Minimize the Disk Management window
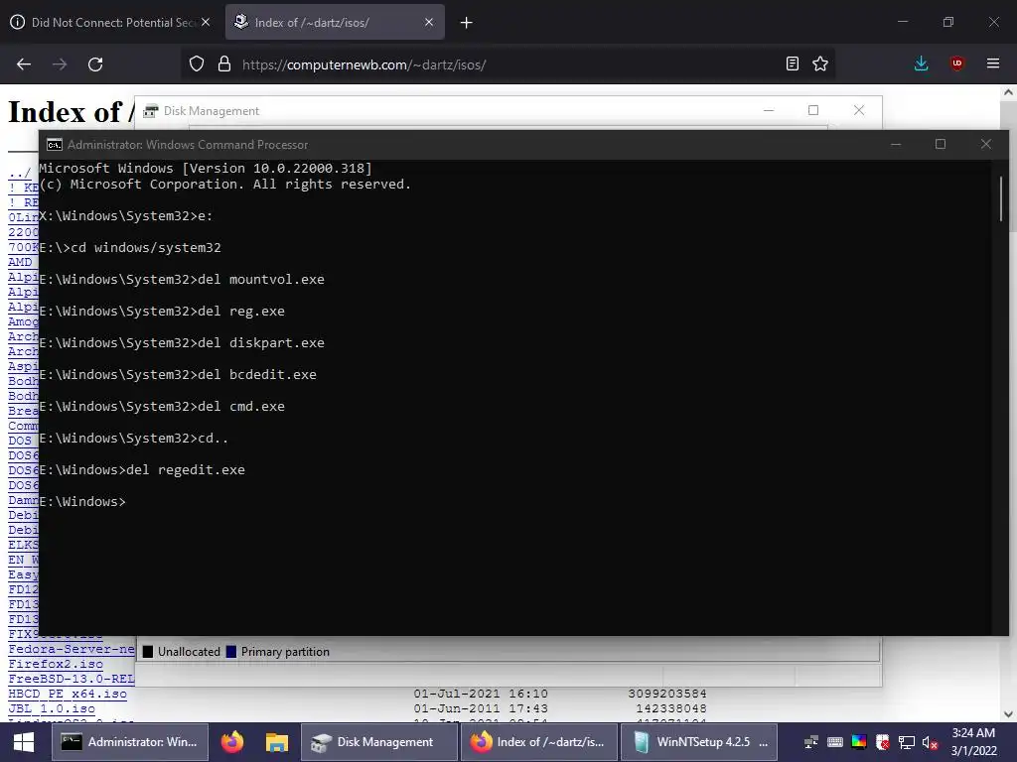 pos(769,111)
